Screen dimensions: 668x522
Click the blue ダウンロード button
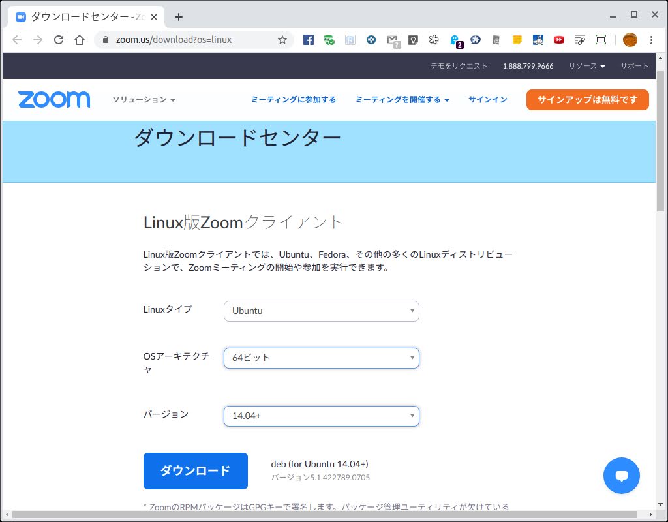coord(196,471)
